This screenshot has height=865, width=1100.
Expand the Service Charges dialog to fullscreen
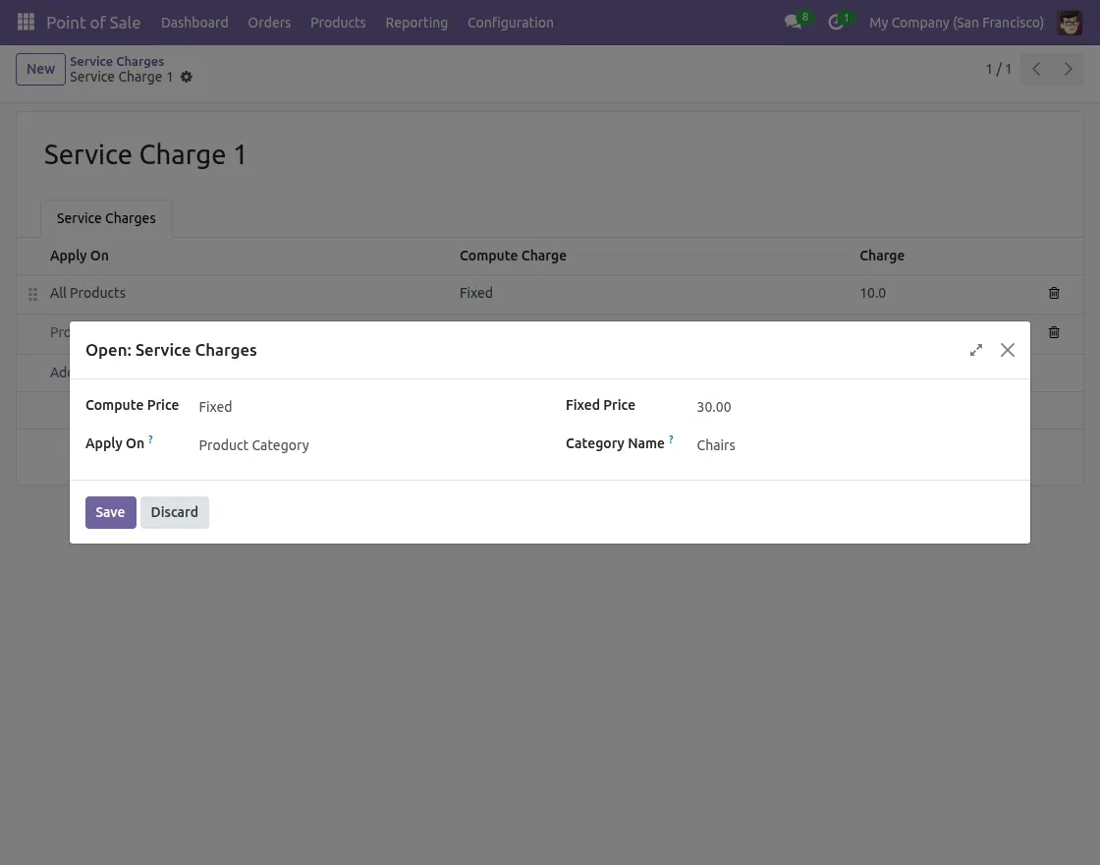tap(975, 349)
